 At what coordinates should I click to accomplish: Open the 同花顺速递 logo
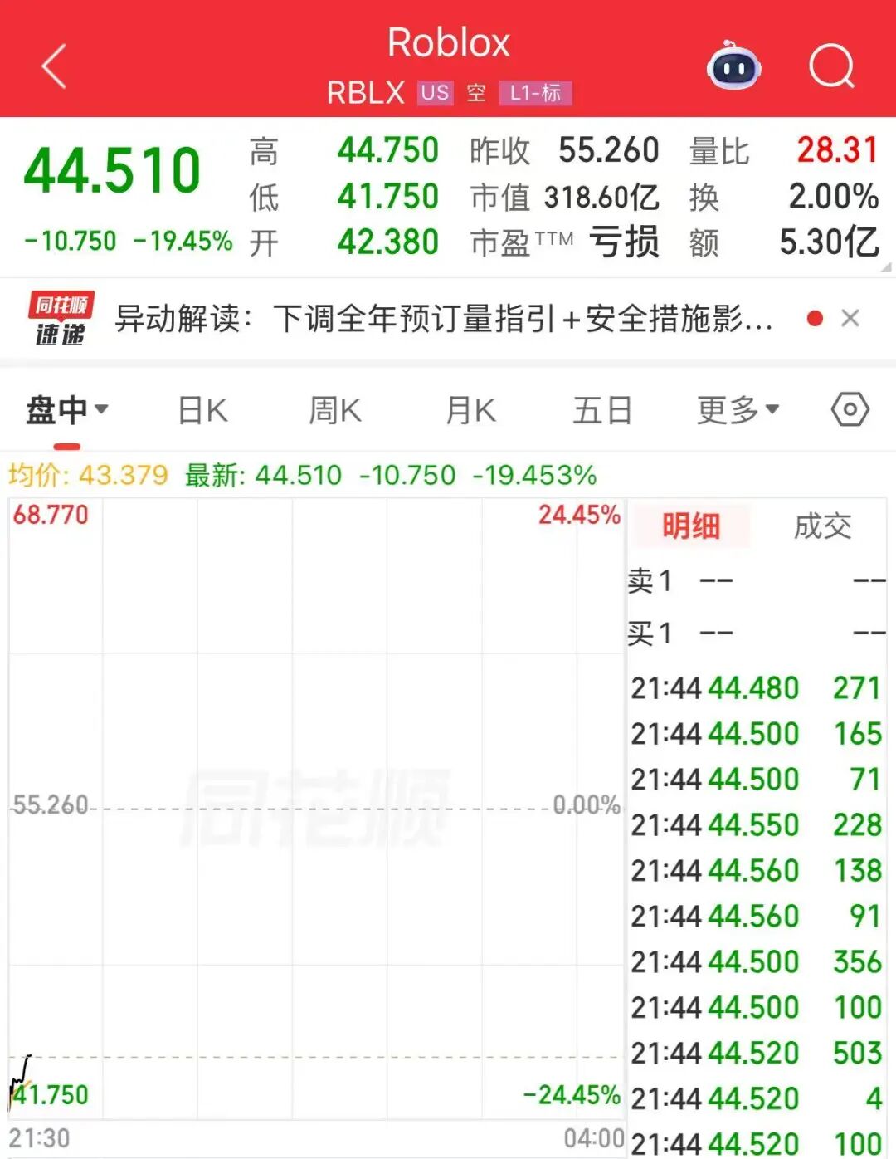(61, 318)
